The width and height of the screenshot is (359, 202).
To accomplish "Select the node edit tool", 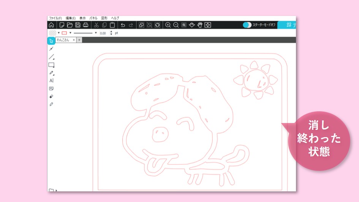I will (x=51, y=49).
